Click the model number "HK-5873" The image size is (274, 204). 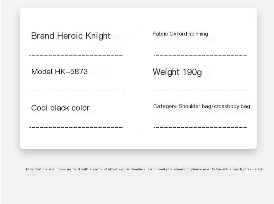[71, 72]
